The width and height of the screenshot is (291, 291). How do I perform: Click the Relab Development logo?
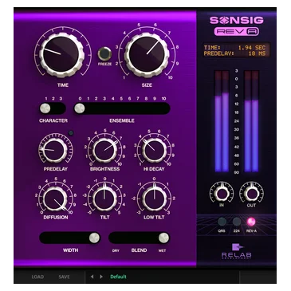coord(236,251)
